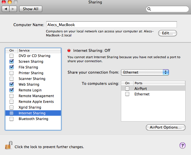Click the magnifying glass search icon
This screenshot has width=191, height=155.
click(x=149, y=9)
